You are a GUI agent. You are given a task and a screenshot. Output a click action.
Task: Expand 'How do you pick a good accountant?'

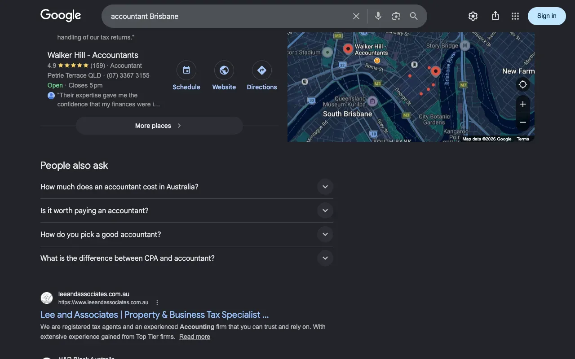(187, 234)
